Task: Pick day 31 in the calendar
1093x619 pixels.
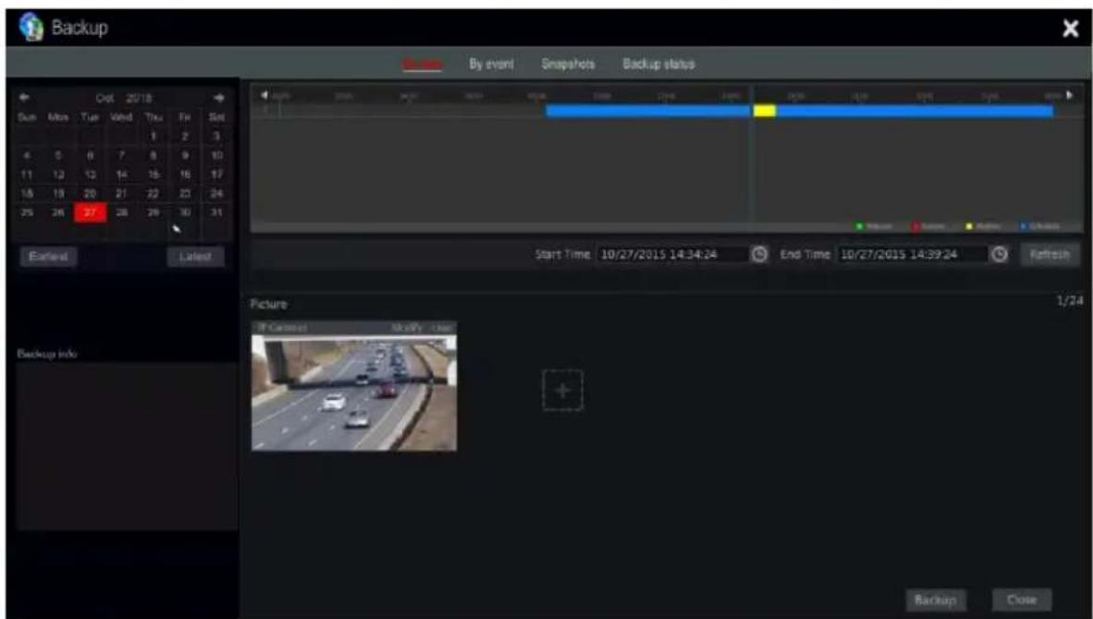Action: tap(216, 212)
